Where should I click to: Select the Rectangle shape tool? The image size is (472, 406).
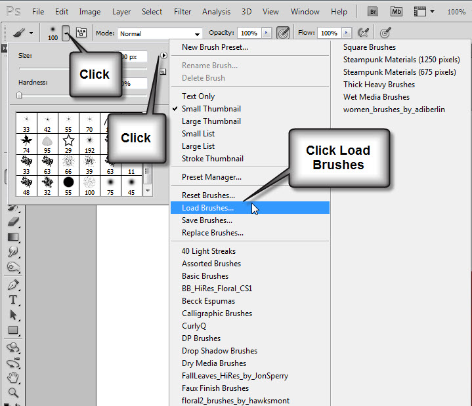click(13, 330)
